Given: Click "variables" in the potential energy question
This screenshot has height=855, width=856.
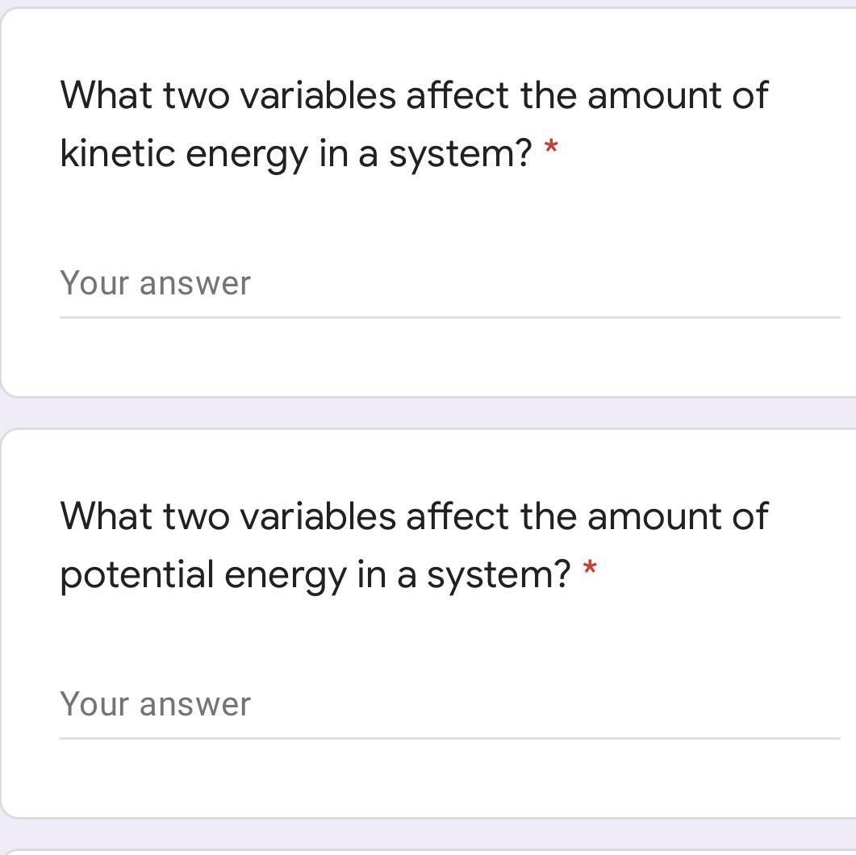Looking at the screenshot, I should 318,517.
